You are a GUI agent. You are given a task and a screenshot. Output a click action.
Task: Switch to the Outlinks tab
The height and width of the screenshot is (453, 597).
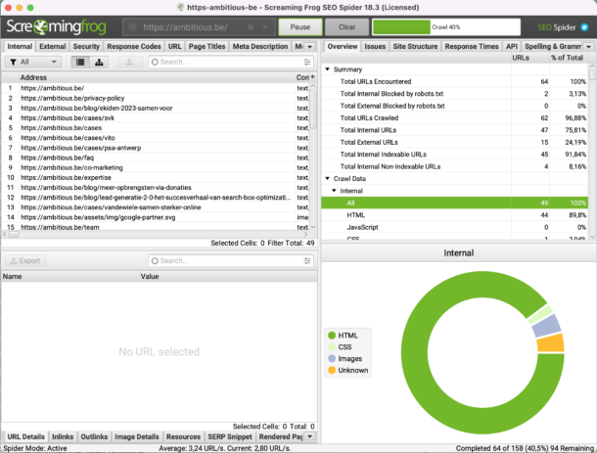tap(94, 436)
